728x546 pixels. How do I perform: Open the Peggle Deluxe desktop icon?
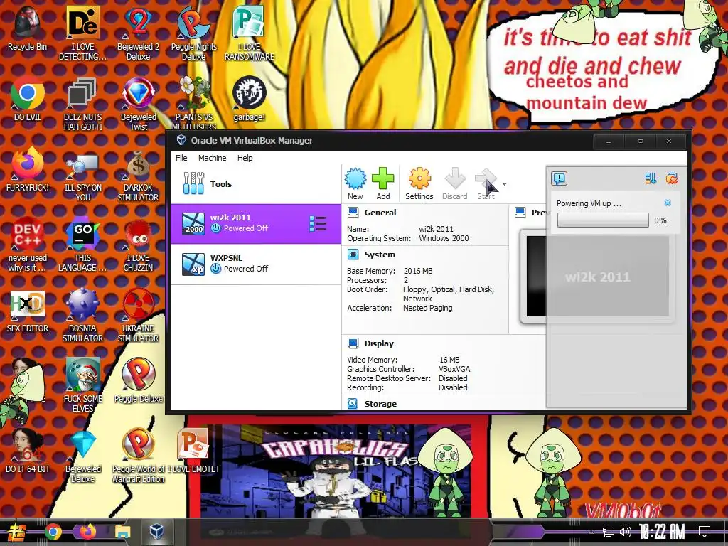(138, 380)
